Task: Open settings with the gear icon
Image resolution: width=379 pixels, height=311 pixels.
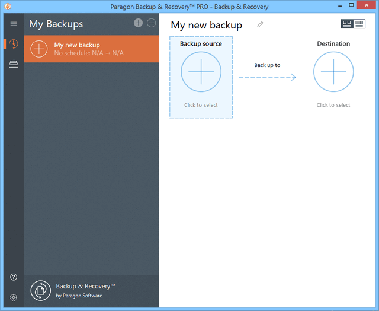Action: pos(14,297)
